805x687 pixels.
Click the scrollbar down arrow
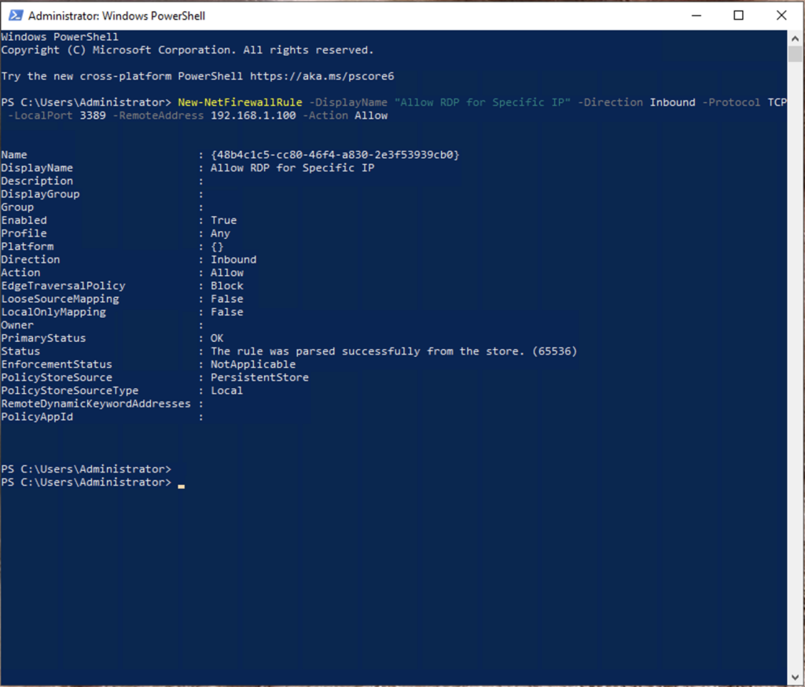[796, 677]
